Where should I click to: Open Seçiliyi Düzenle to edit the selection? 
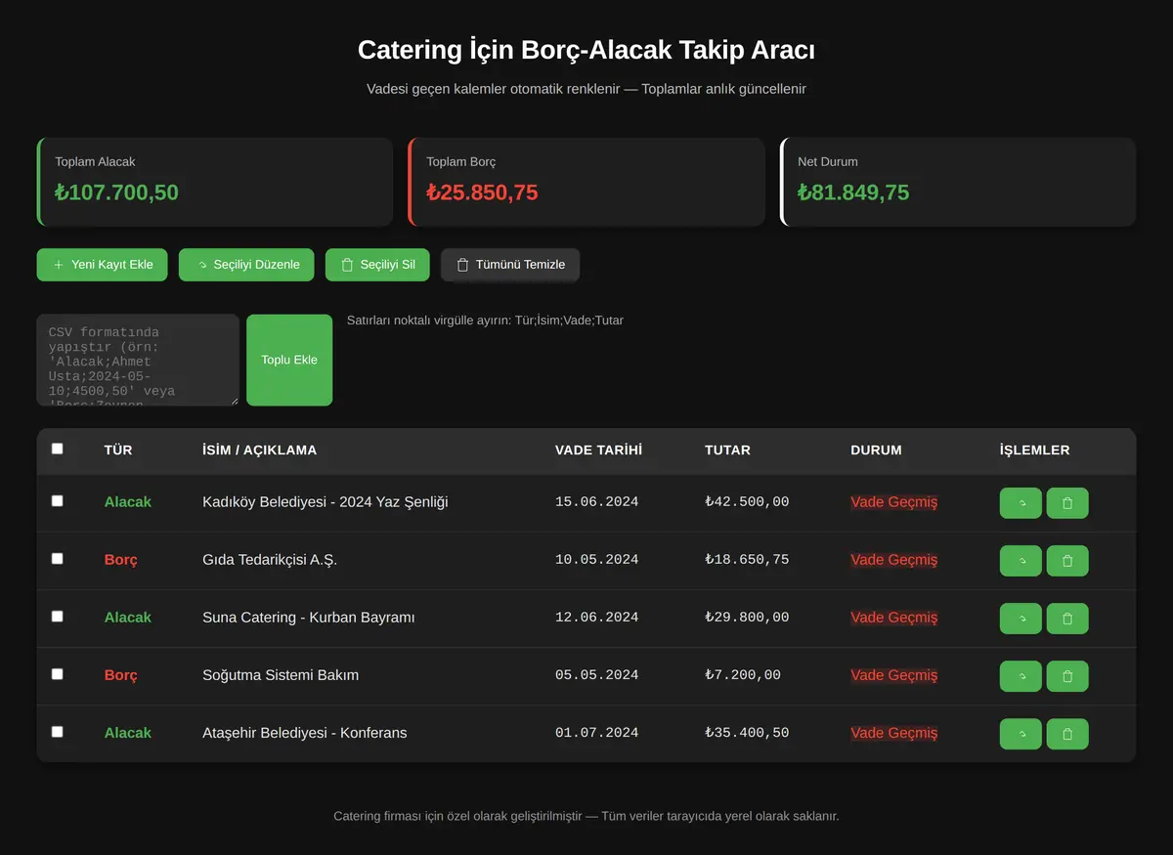(246, 265)
